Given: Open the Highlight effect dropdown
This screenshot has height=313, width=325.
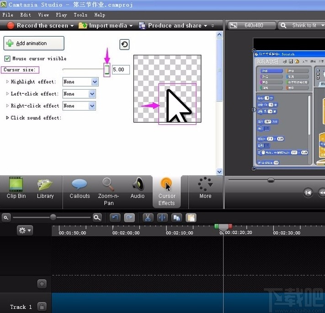Looking at the screenshot, I should 80,82.
